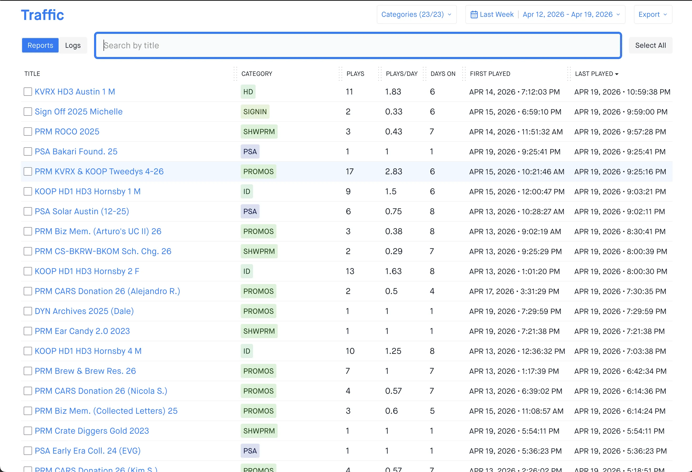Image resolution: width=692 pixels, height=472 pixels.
Task: Open the Sign Off 2025 Michelle link
Action: 79,112
